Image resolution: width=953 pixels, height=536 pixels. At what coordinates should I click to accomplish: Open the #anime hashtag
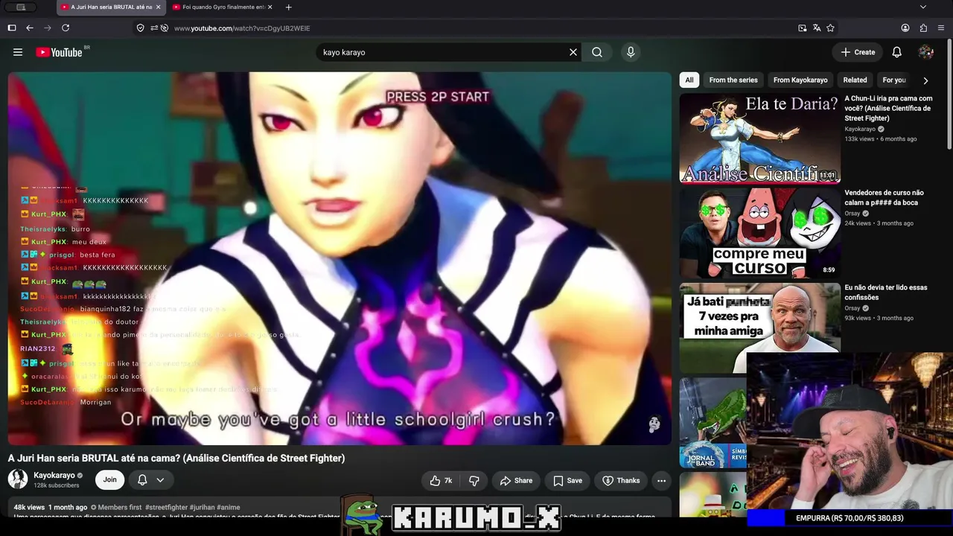pos(229,508)
